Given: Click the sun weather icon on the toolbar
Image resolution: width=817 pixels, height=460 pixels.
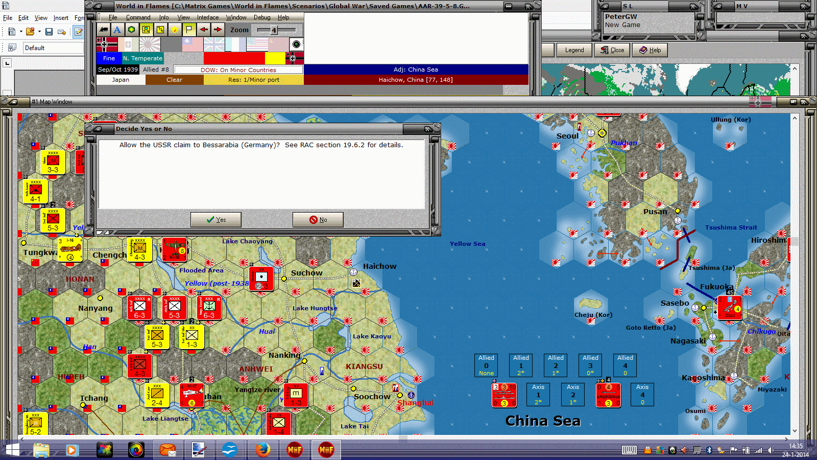Looking at the screenshot, I should (175, 30).
